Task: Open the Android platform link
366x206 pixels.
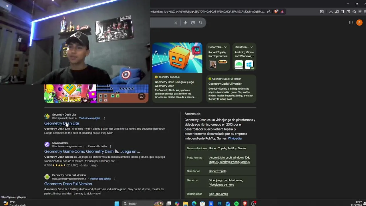Action: [214, 158]
